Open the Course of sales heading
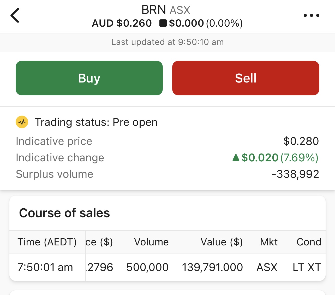Screen dimensions: 335x295 (64, 213)
